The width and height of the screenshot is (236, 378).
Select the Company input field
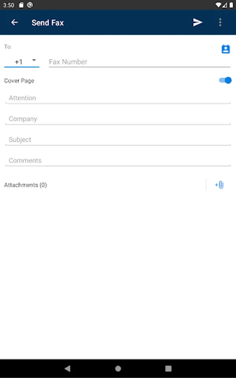[x=118, y=119]
